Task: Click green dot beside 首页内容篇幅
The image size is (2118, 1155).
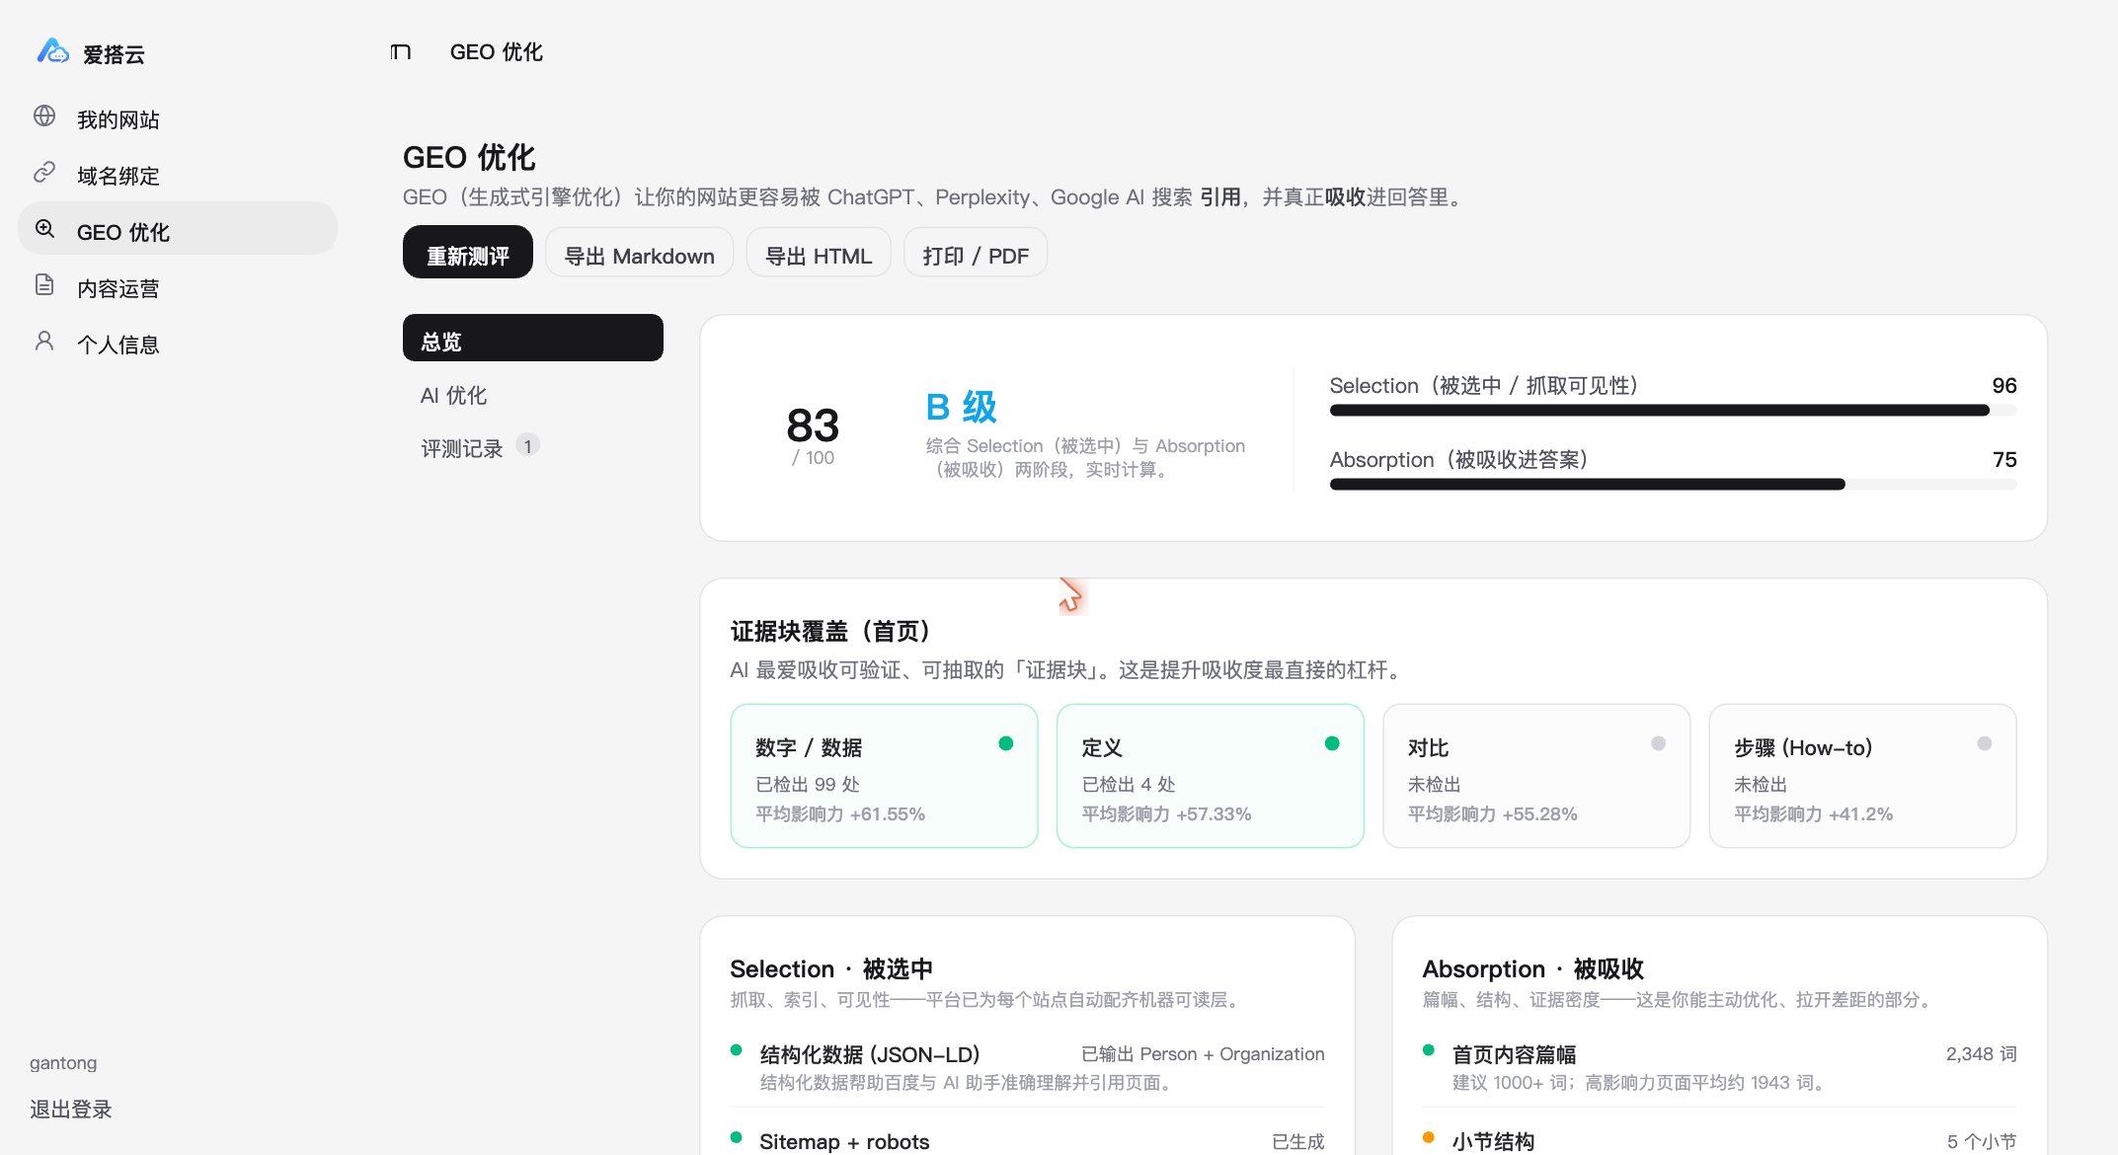Action: pyautogui.click(x=1429, y=1050)
